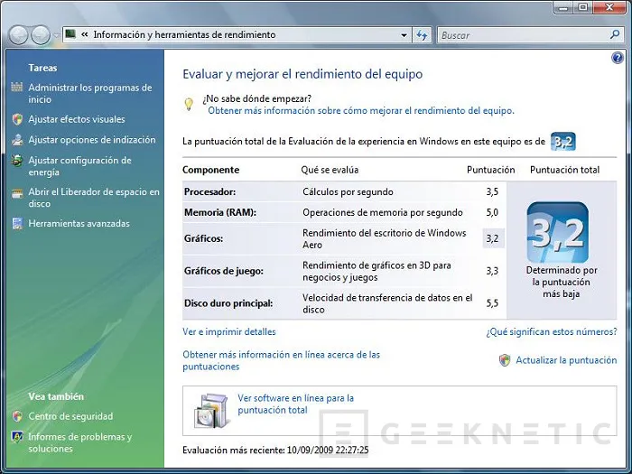
Task: Click the Memoria score 5,0
Action: (492, 212)
